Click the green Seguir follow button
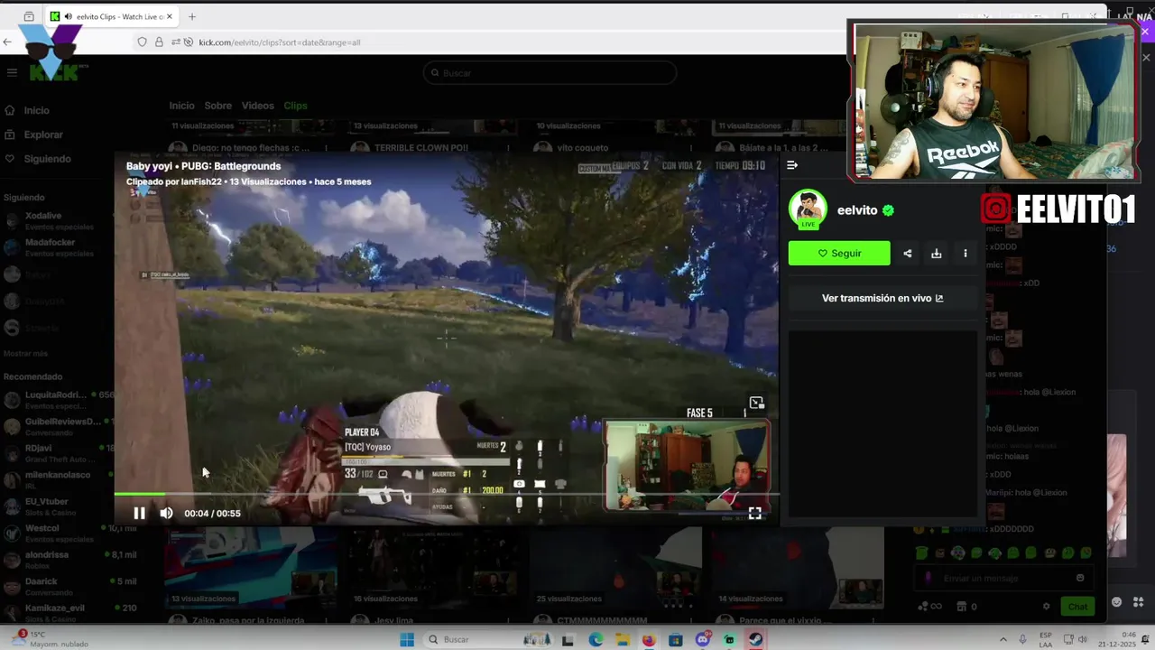The width and height of the screenshot is (1155, 650). tap(839, 254)
